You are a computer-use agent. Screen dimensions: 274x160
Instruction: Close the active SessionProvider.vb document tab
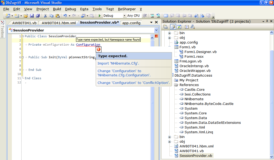tap(156, 22)
